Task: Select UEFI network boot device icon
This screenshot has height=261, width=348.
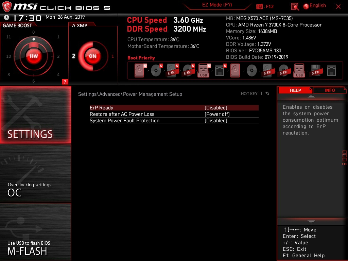Action: pos(220,70)
